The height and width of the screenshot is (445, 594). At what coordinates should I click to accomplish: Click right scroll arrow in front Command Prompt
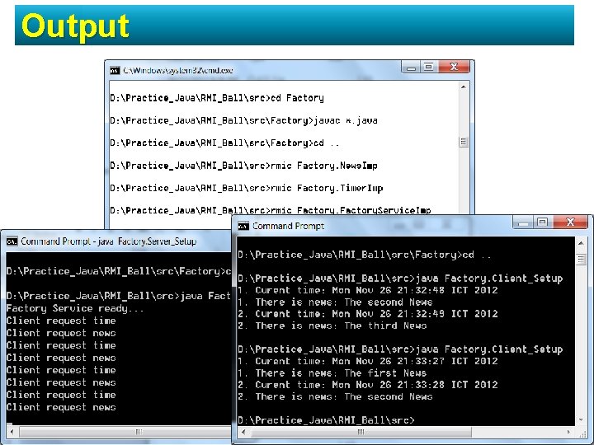[568, 432]
